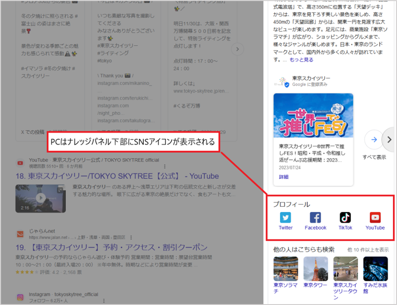Click the 東京タワー text link
The height and width of the screenshot is (305, 397).
click(x=315, y=285)
